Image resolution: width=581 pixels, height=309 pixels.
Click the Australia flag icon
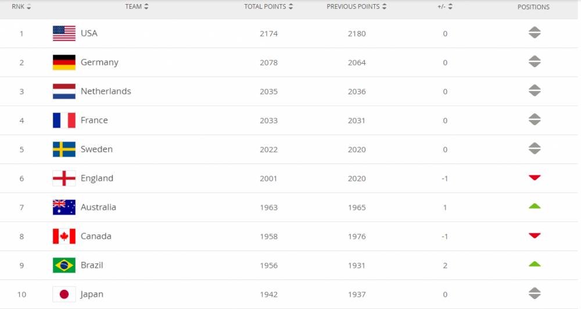point(64,208)
